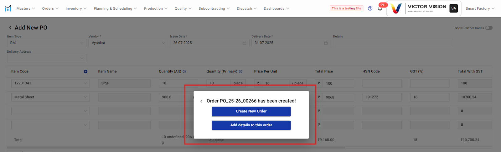Viewport: 501px width, 152px height.
Task: Click the app logo icon in top-left
Action: coord(8,8)
